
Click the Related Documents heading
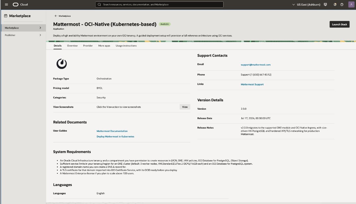[70, 122]
